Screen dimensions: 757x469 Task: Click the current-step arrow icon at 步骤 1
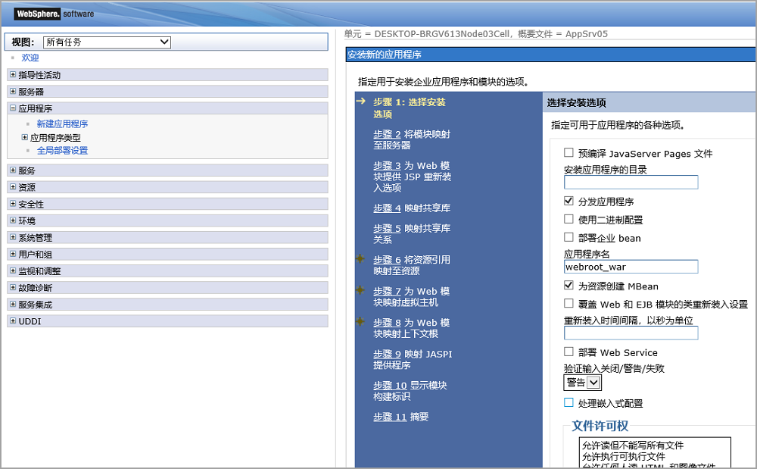point(360,101)
